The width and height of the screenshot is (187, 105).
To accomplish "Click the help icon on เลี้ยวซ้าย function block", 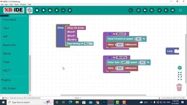I will [110, 57].
